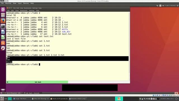This screenshot has width=179, height=101.
Task: Open the session gear menu in panel
Action: click(178, 6)
